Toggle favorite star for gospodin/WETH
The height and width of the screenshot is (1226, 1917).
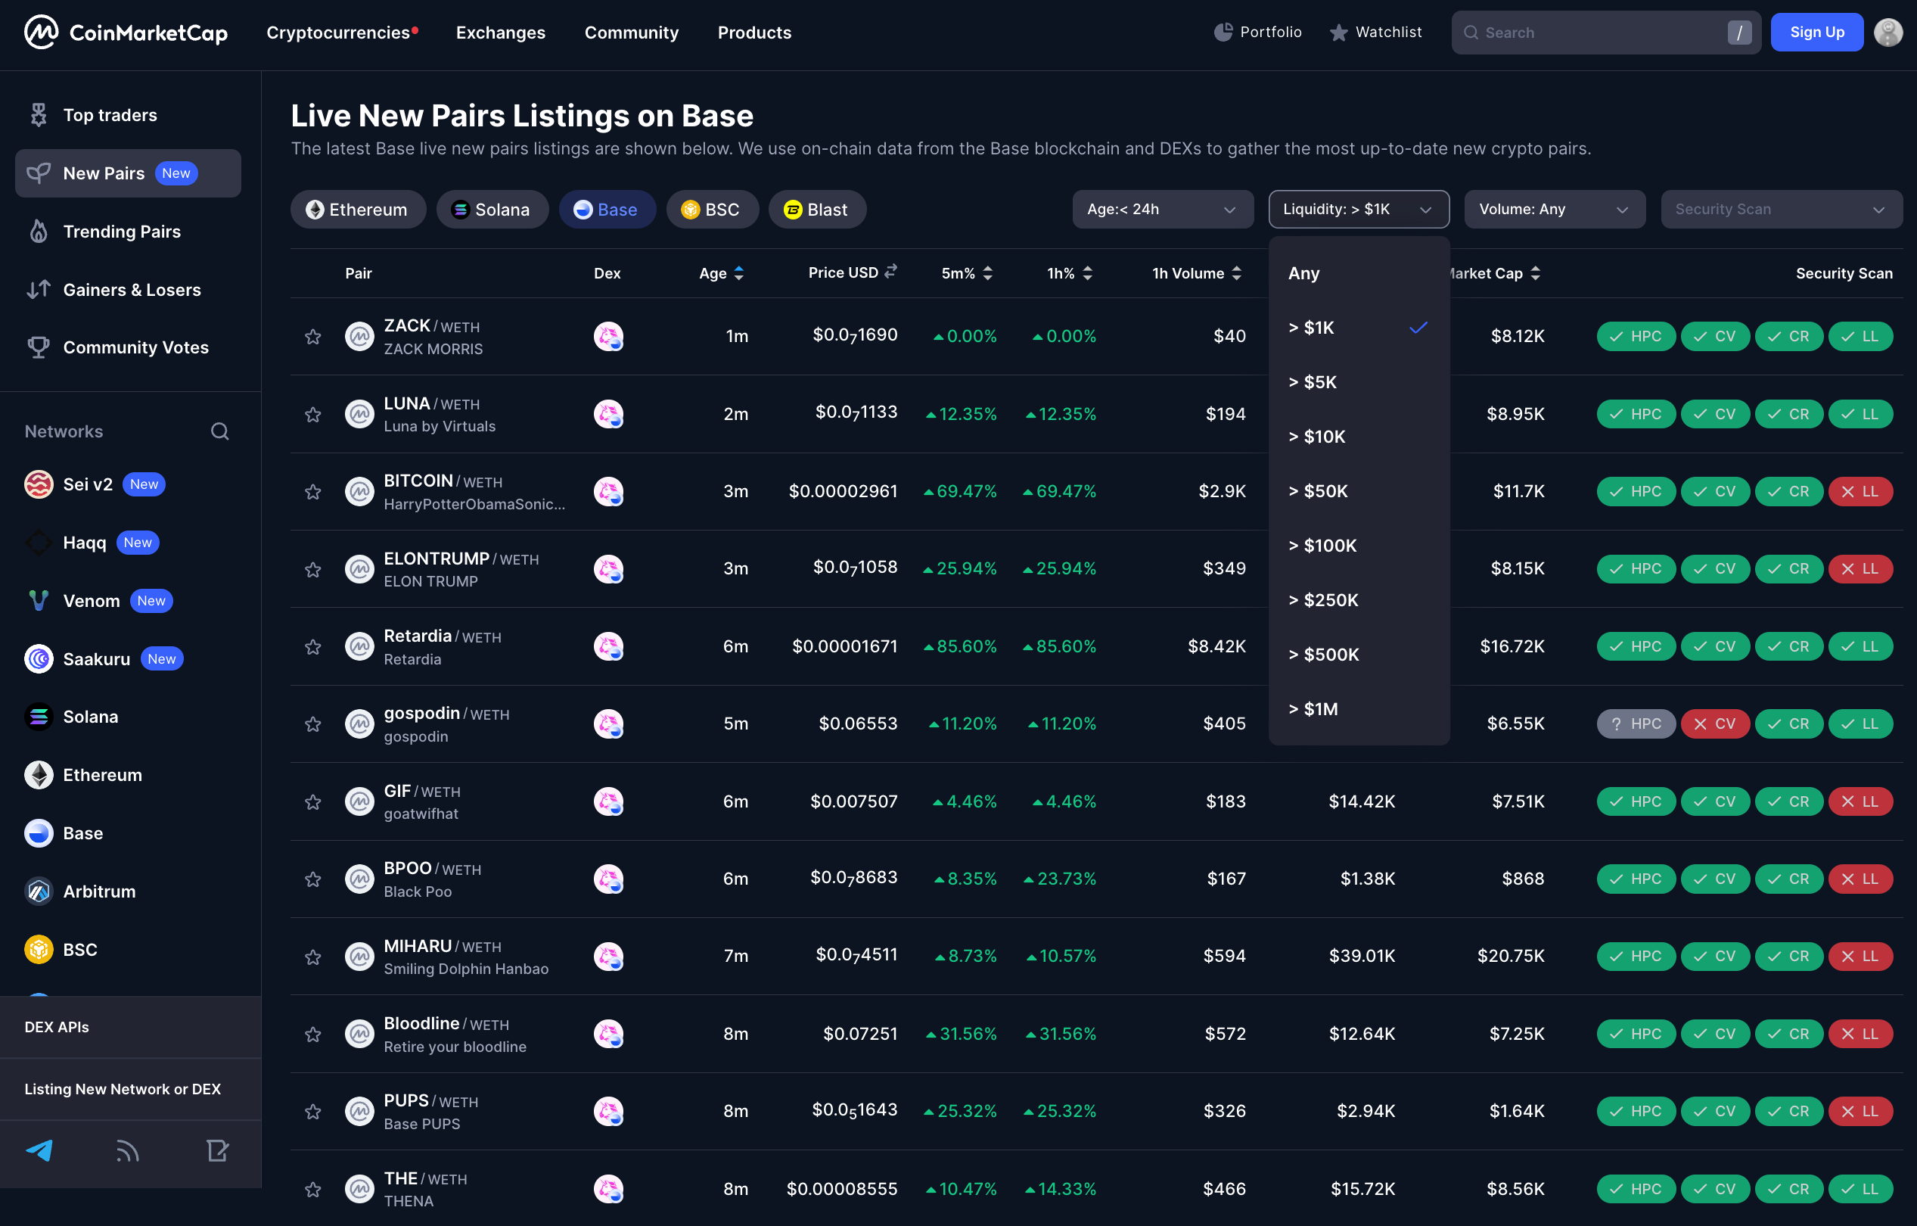coord(313,723)
